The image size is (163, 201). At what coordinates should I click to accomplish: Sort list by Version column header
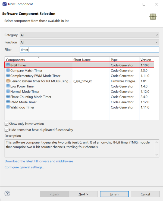tap(146, 60)
